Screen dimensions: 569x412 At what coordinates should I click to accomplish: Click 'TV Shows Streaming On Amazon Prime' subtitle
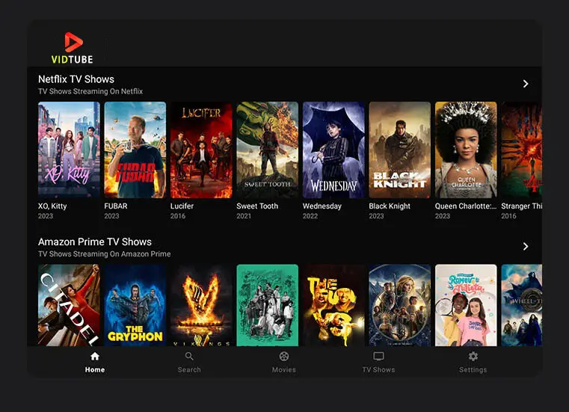click(104, 254)
